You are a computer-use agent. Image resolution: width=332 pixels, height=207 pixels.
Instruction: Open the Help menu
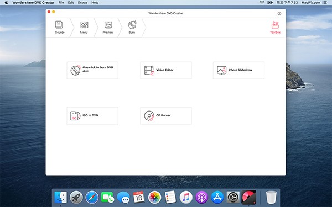coord(95,3)
